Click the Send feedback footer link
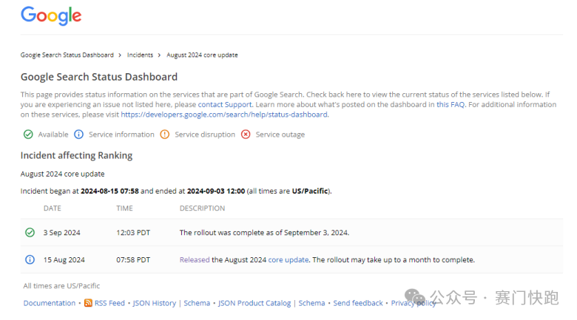Image resolution: width=577 pixels, height=320 pixels. pos(358,303)
